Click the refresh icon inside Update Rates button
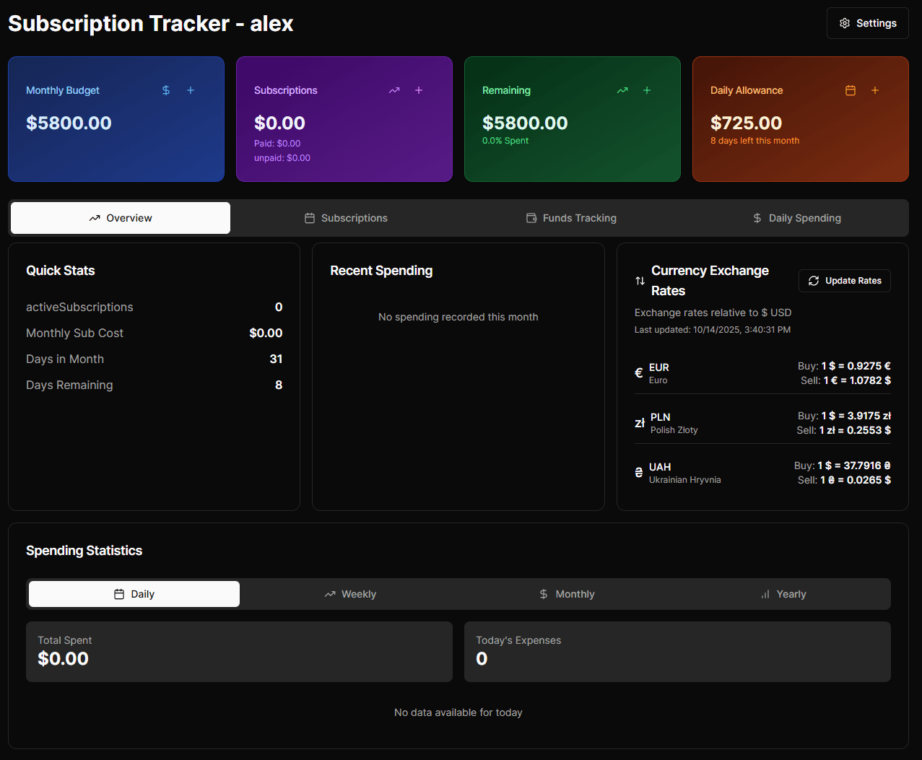The width and height of the screenshot is (922, 760). [x=815, y=281]
